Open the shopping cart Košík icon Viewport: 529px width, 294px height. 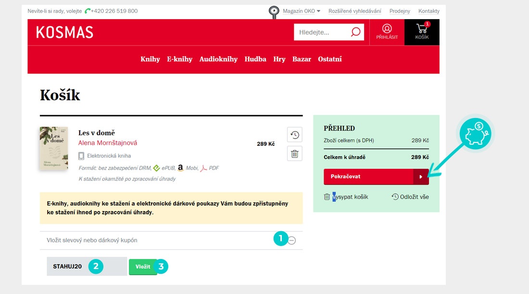422,32
